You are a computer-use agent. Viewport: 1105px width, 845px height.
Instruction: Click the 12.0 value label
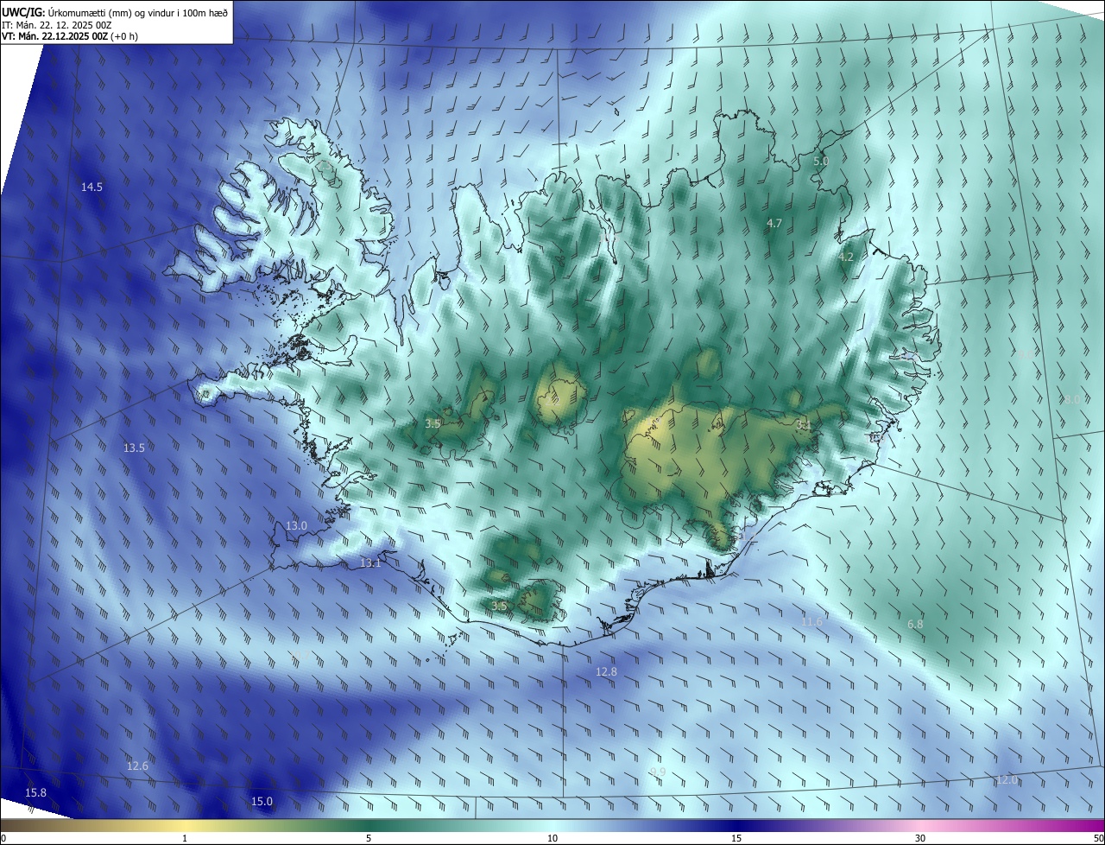coord(1007,780)
